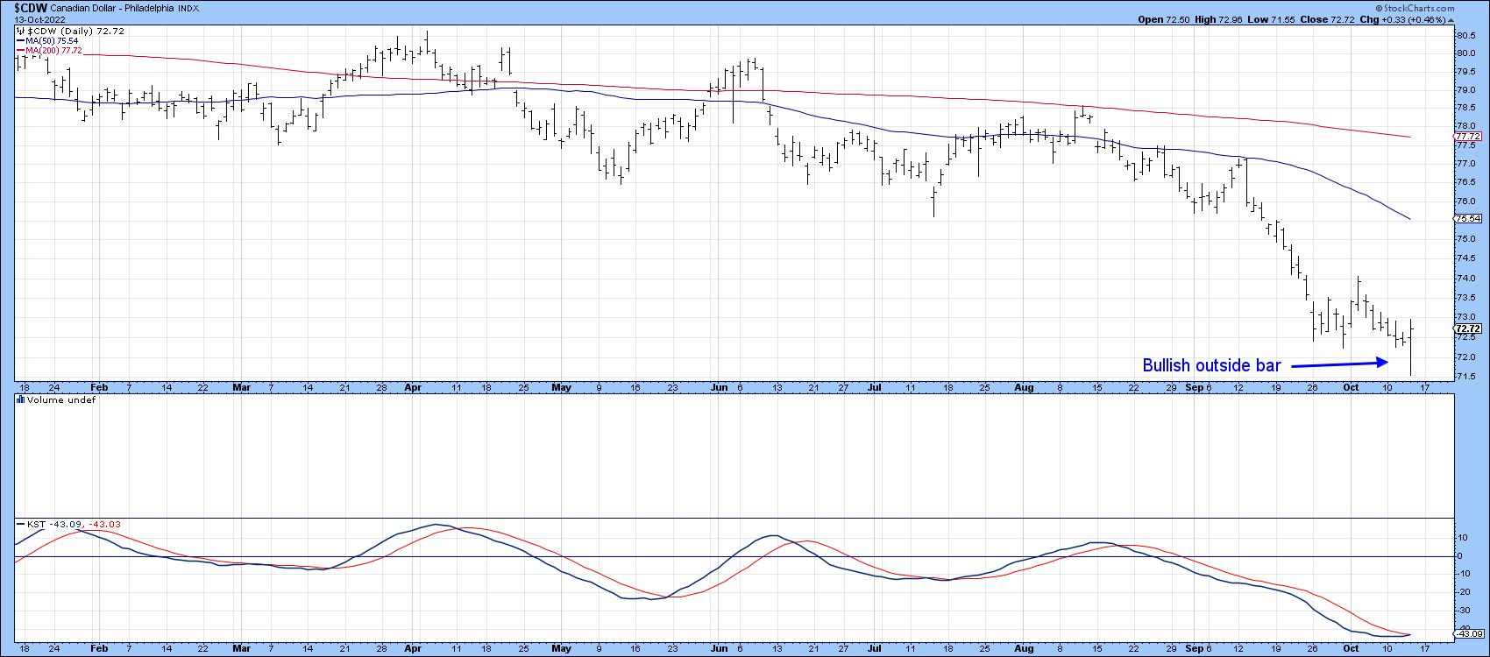1490x657 pixels.
Task: Click the volume bars icon in Volume panel
Action: [x=20, y=400]
